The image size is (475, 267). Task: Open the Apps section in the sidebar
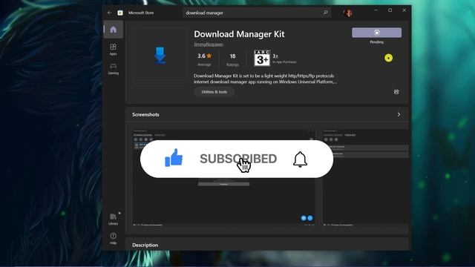(113, 50)
